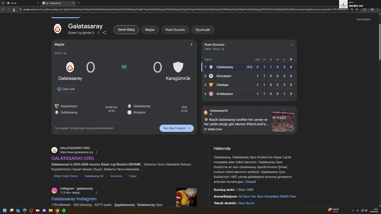Screen dimensions: 381x214
Task: Open the Okan Buruk link
Action: pos(246,203)
